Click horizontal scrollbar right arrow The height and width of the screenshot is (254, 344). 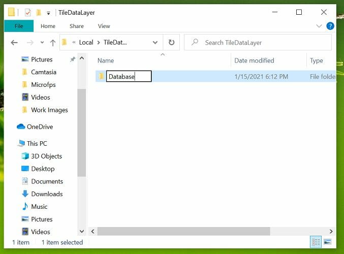(331, 232)
